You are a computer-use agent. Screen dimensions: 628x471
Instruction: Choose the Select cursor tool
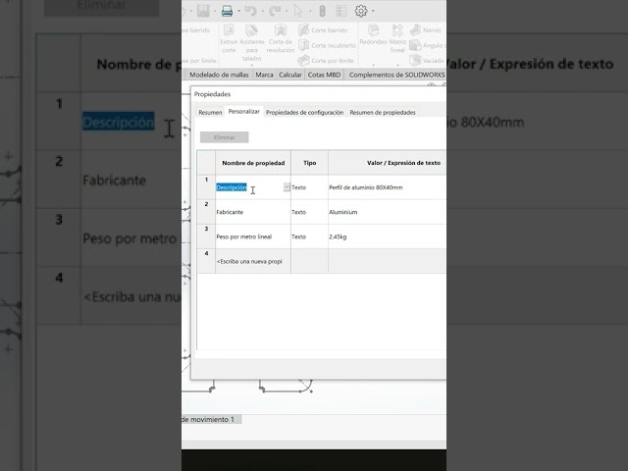click(298, 11)
